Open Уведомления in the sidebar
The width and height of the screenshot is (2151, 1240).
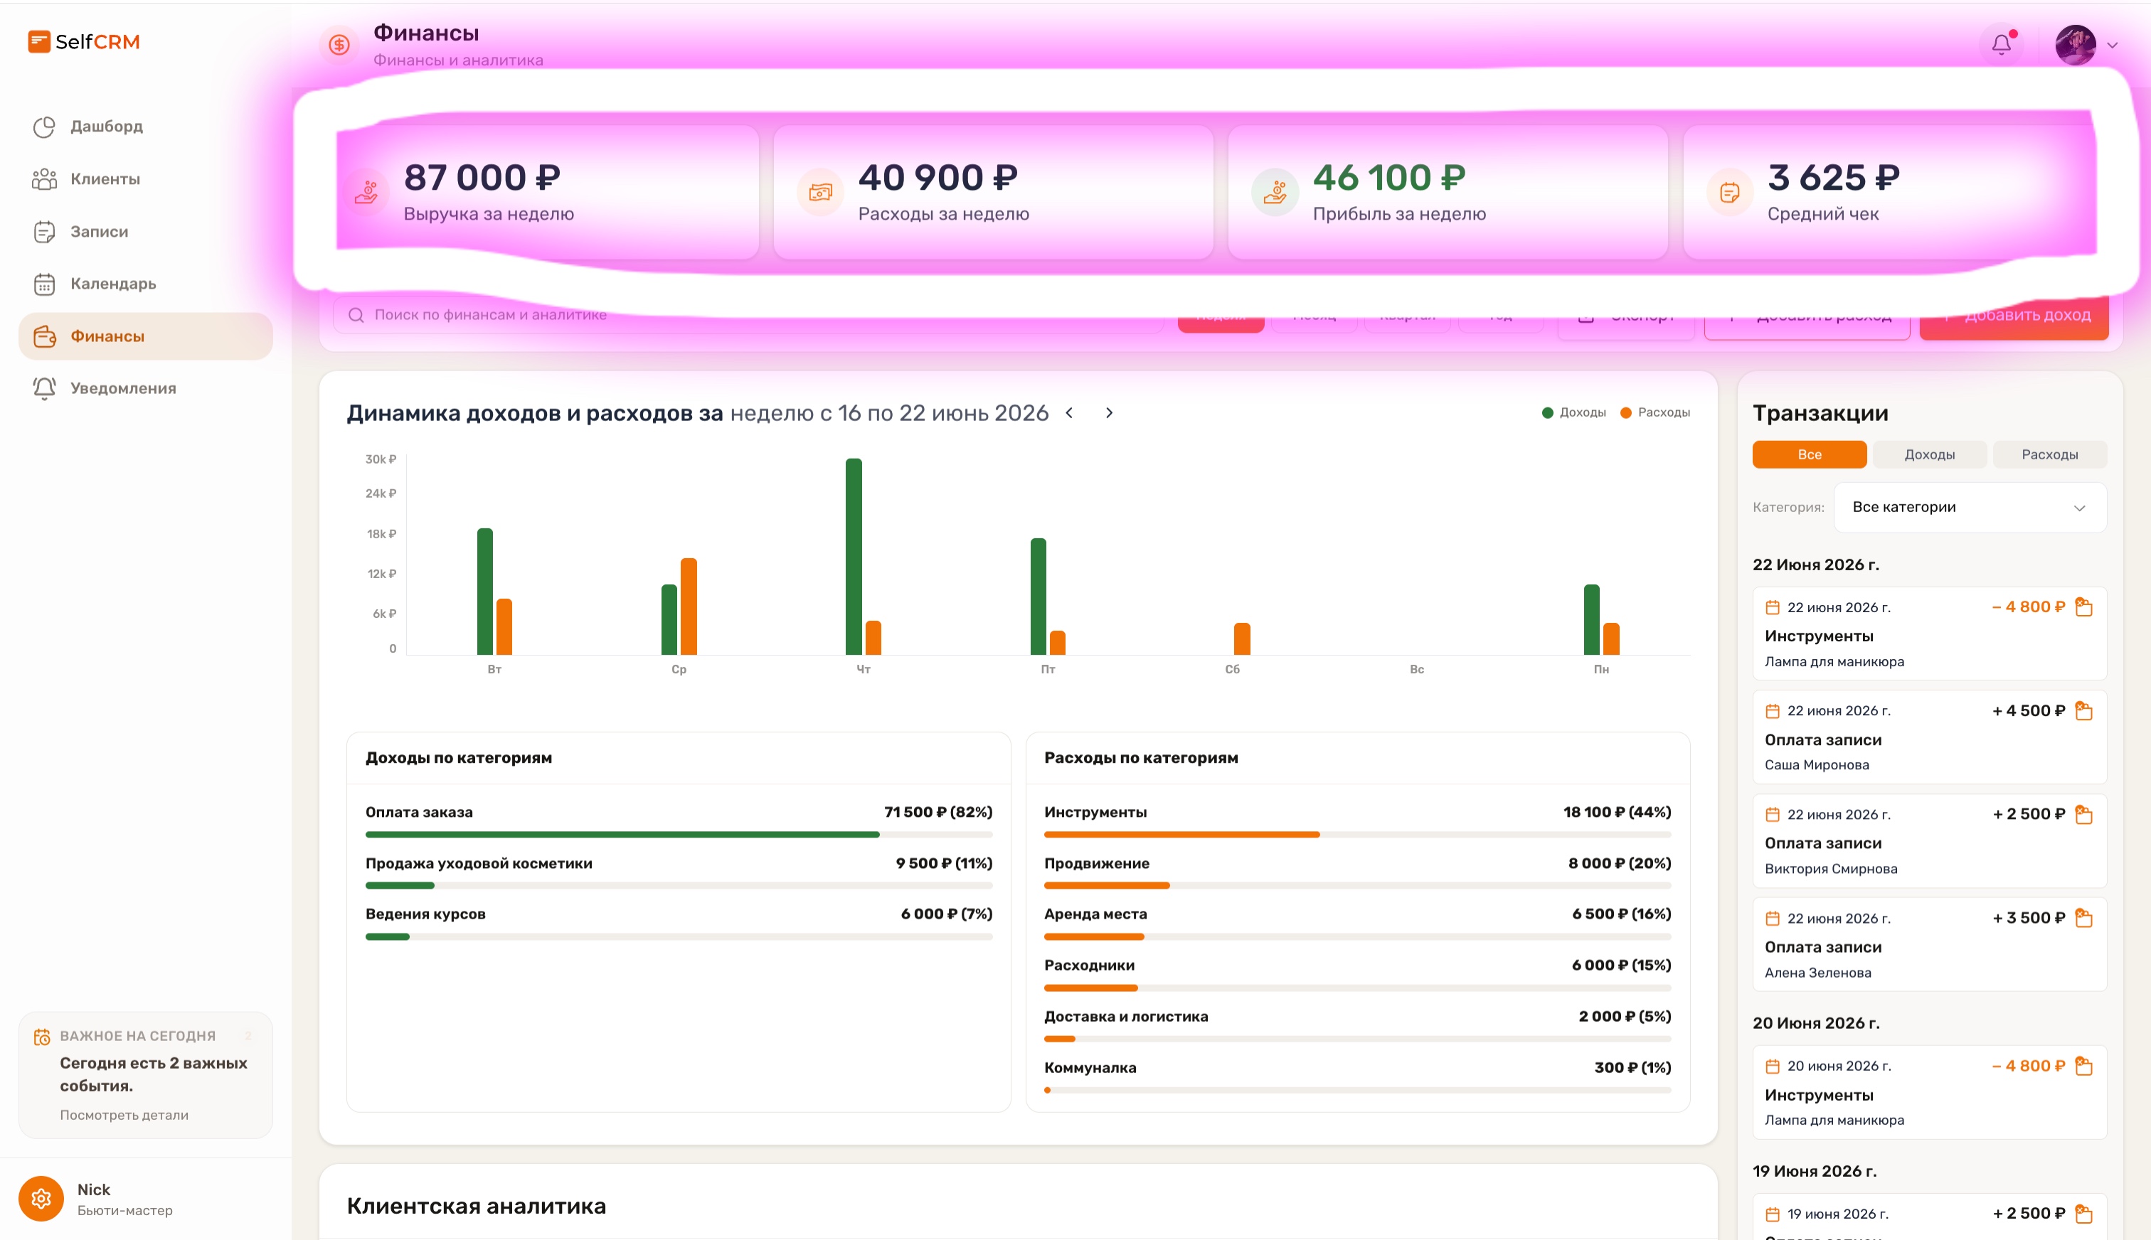coord(146,388)
